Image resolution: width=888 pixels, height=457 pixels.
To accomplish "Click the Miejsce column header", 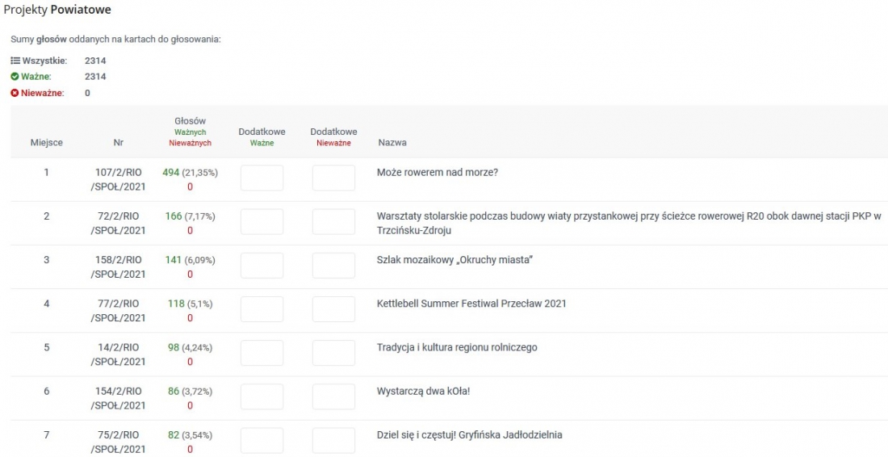I will tap(47, 143).
